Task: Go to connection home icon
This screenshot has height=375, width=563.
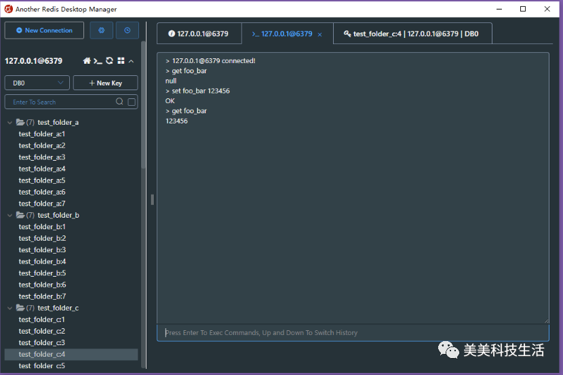Action: pos(87,60)
